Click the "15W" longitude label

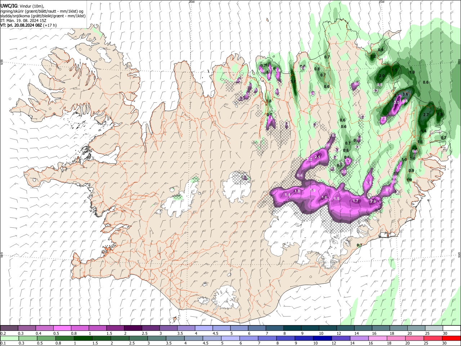pos(382,2)
